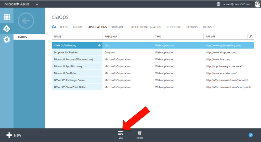Select Office 365 SharePoint Online application
261x142 pixels.
[70, 87]
